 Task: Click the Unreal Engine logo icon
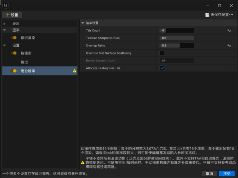pyautogui.click(x=6, y=5)
